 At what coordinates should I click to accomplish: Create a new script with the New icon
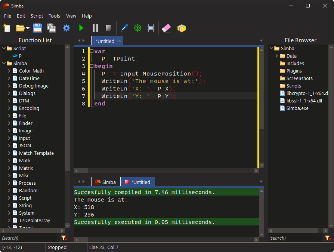point(7,28)
